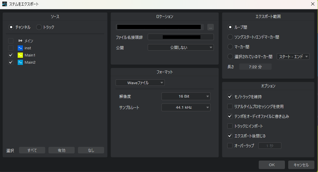
Task: Select the マーカー間 radio button
Action: pyautogui.click(x=230, y=47)
